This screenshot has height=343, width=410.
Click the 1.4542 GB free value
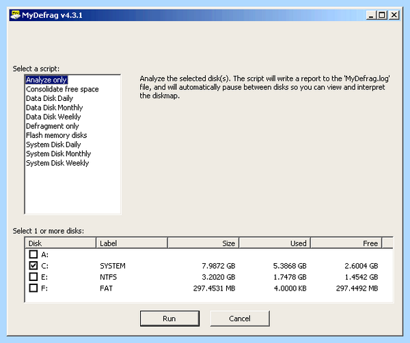(361, 277)
